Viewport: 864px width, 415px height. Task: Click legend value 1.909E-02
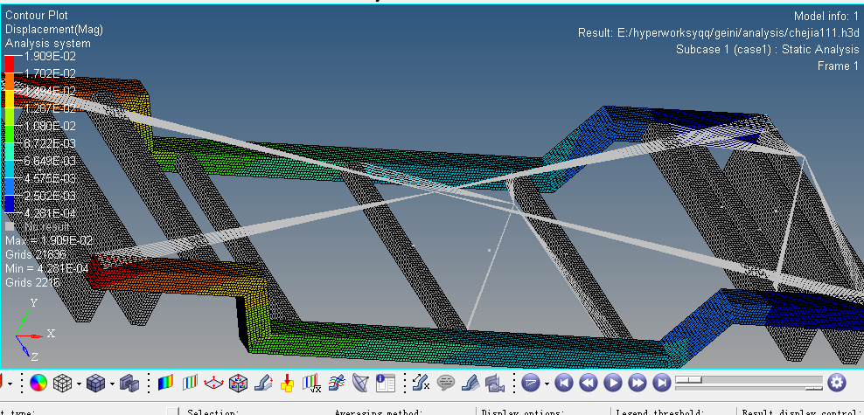coord(50,56)
